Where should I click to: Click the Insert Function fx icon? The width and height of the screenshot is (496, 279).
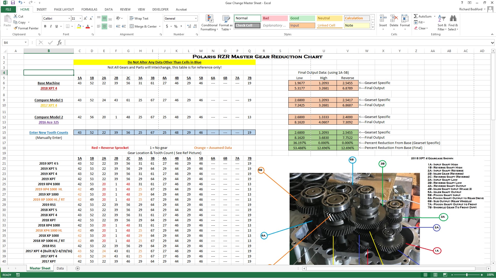click(x=59, y=43)
